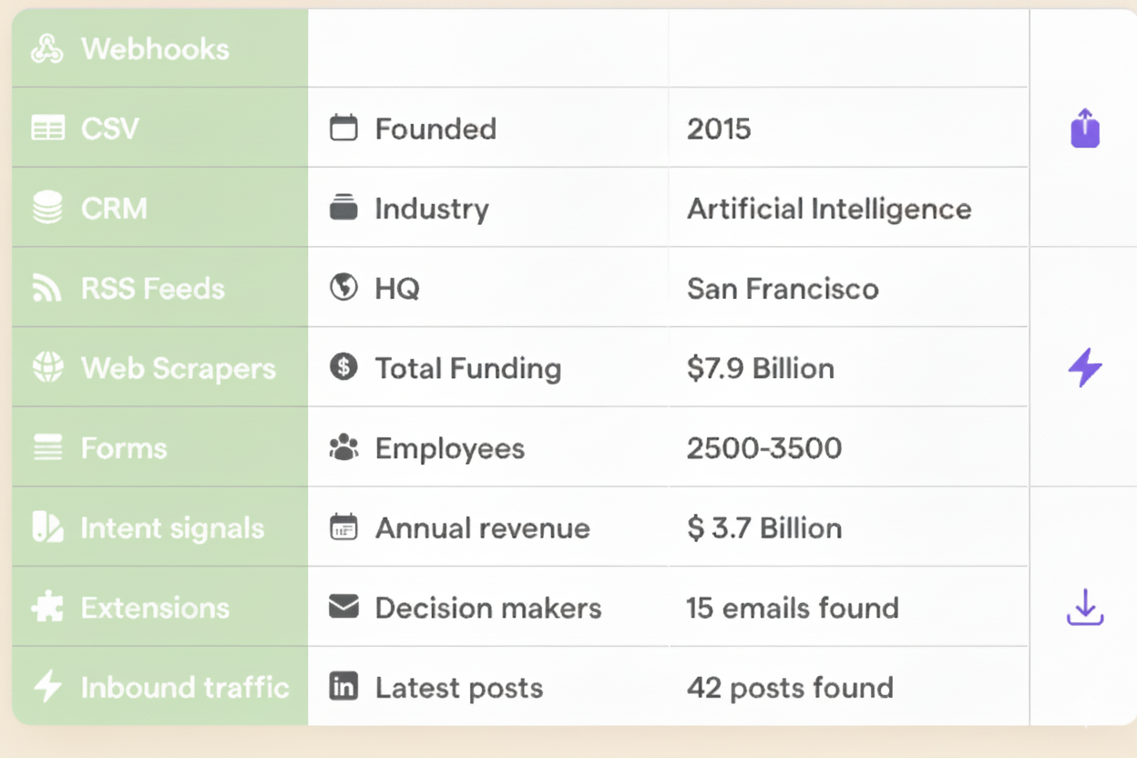Open the Inbound traffic item
The width and height of the screenshot is (1137, 758).
point(184,688)
